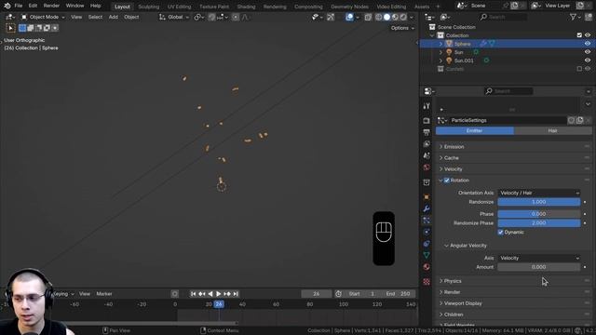
Task: Toggle viewport overlays button
Action: (349, 17)
